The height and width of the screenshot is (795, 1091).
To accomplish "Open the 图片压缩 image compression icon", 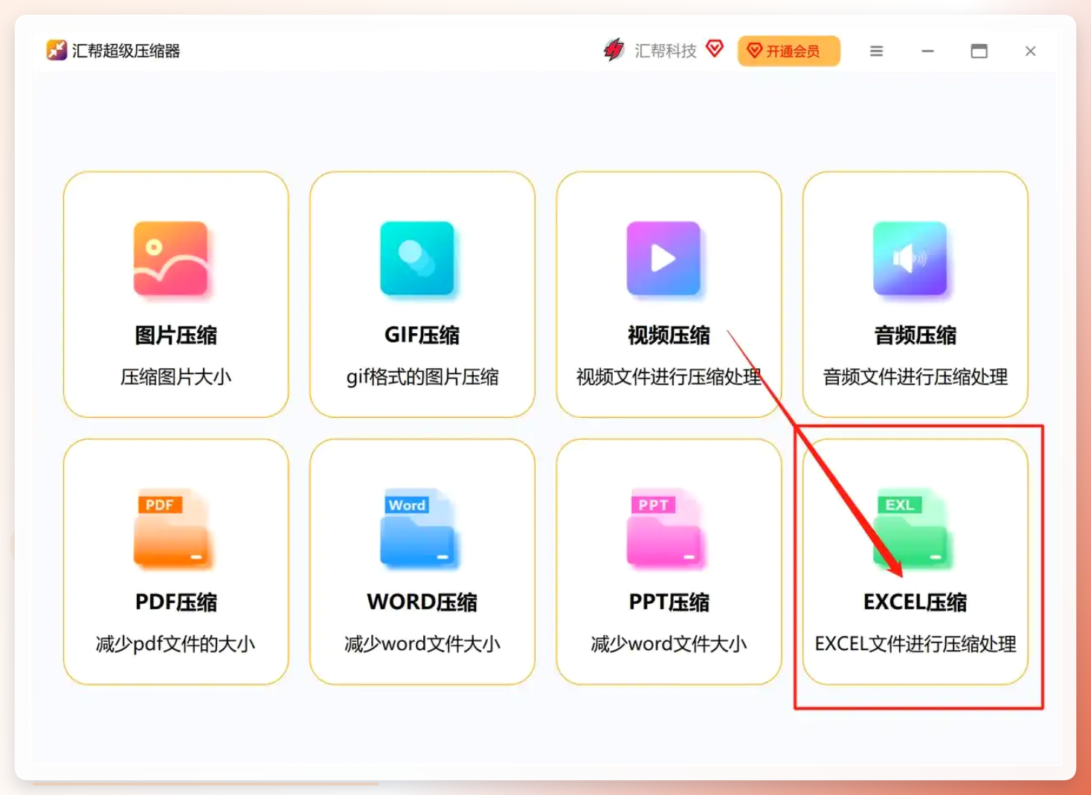I will pos(170,258).
